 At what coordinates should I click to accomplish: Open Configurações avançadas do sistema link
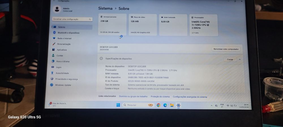point(190,97)
